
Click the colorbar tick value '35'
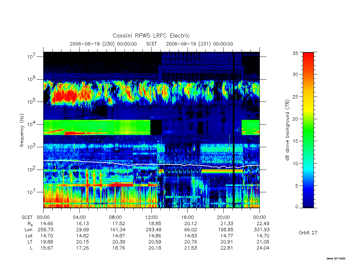[x=295, y=53]
